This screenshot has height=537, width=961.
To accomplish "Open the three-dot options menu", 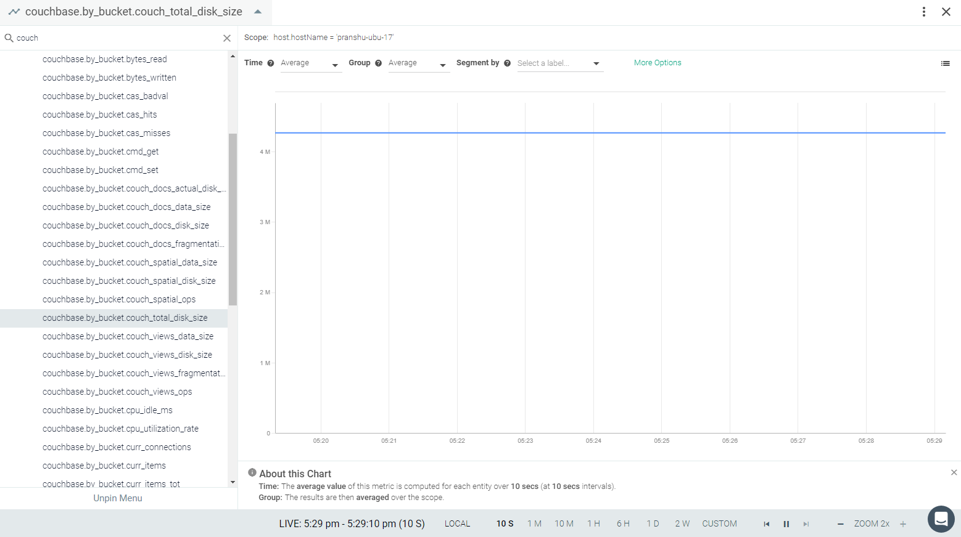I will pyautogui.click(x=924, y=12).
